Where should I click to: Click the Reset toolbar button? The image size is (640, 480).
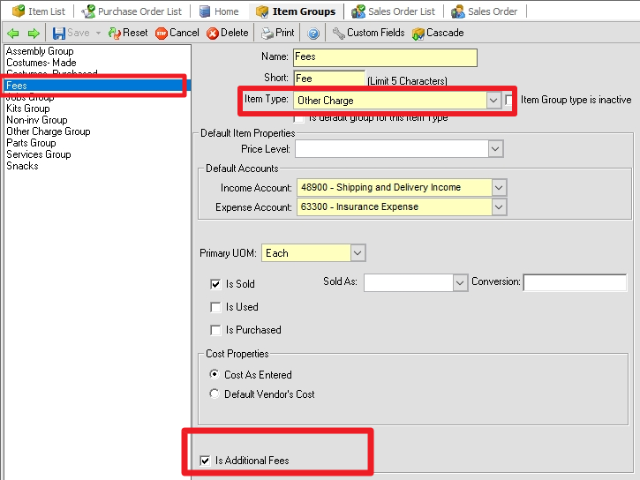coord(128,33)
